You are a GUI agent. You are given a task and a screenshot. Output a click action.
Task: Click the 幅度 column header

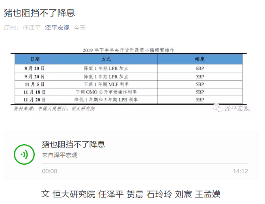pyautogui.click(x=200, y=59)
